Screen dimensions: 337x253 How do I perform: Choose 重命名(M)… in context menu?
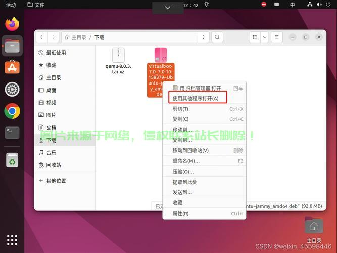[x=204, y=161]
